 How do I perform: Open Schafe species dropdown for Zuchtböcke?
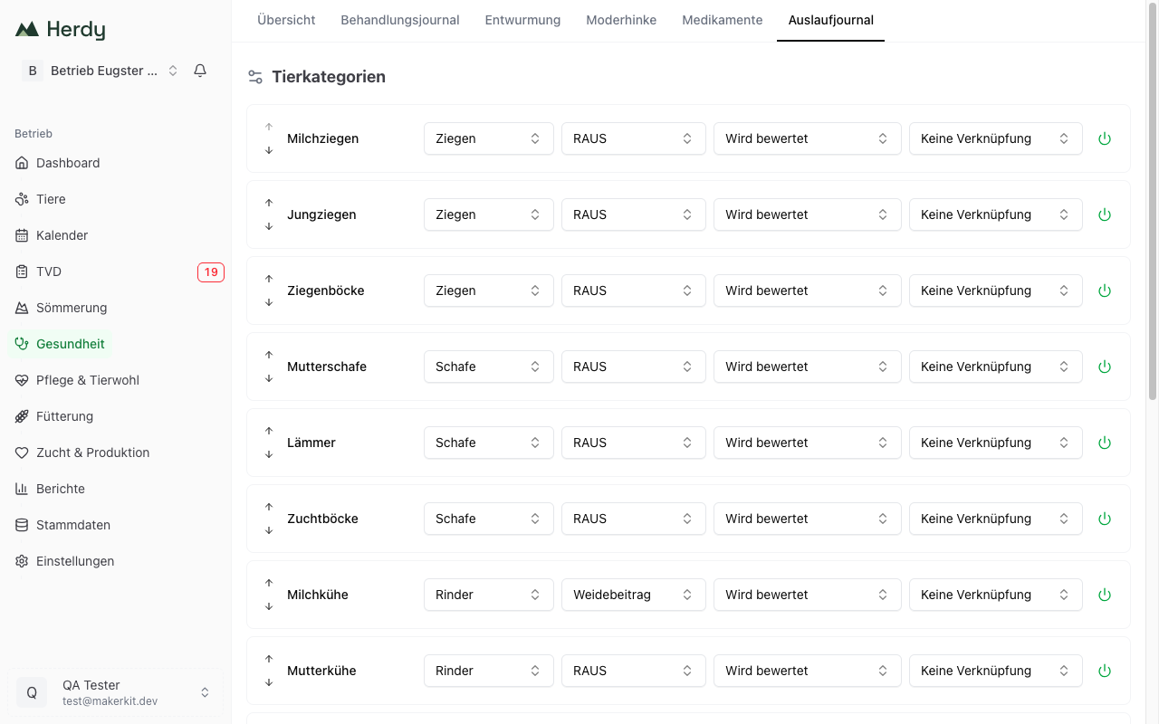(489, 519)
